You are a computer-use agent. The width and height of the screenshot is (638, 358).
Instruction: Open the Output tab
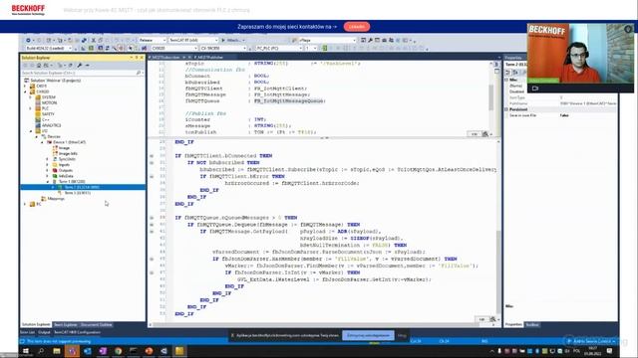[44, 332]
